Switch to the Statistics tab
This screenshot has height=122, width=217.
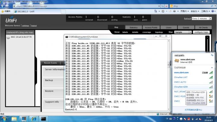(134, 27)
